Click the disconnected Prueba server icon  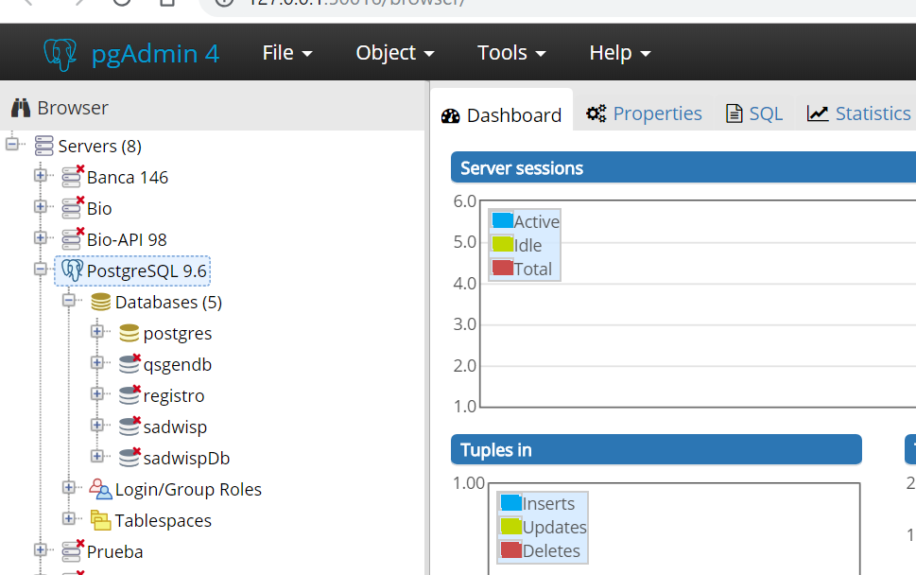(x=73, y=551)
